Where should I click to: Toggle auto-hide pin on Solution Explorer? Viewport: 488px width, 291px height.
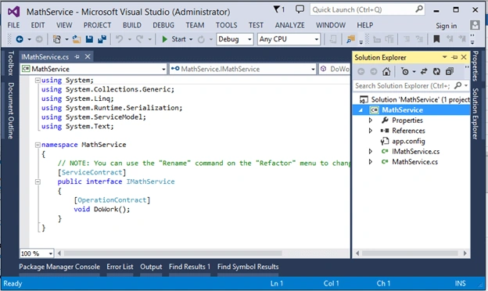pos(454,57)
